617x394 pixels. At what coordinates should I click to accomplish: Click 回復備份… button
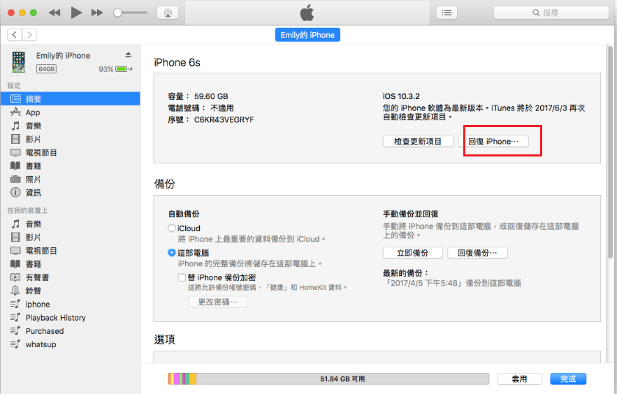(x=477, y=253)
